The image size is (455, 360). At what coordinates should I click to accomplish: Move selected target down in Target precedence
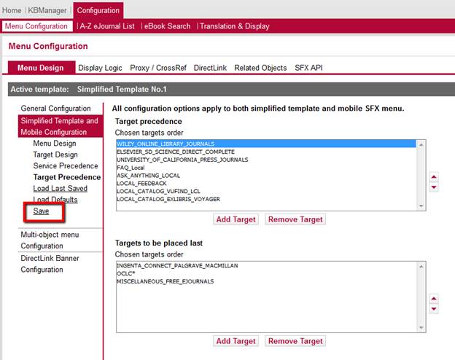coord(434,187)
